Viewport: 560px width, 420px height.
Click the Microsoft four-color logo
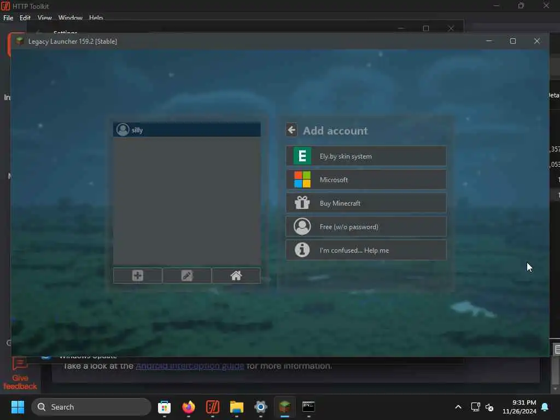coord(302,179)
